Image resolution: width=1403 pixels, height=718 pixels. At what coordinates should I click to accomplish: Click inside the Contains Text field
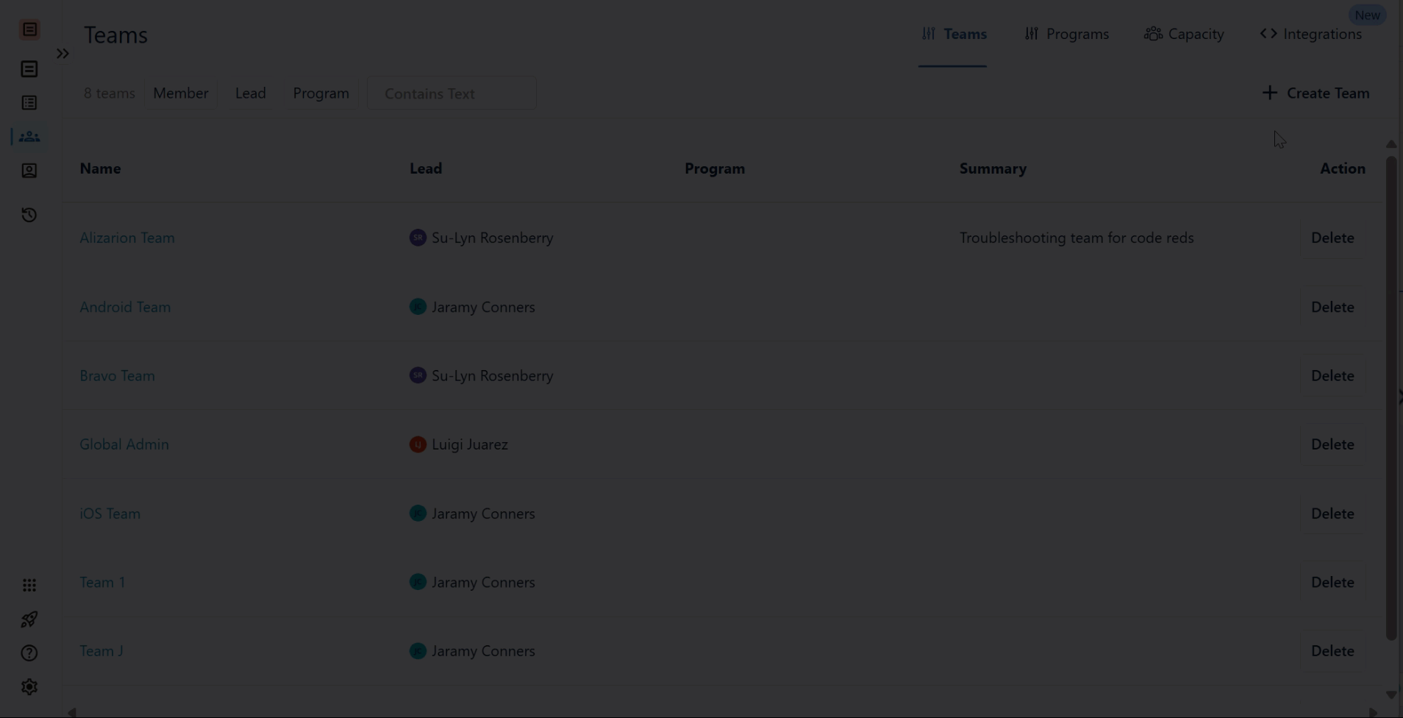pyautogui.click(x=451, y=93)
